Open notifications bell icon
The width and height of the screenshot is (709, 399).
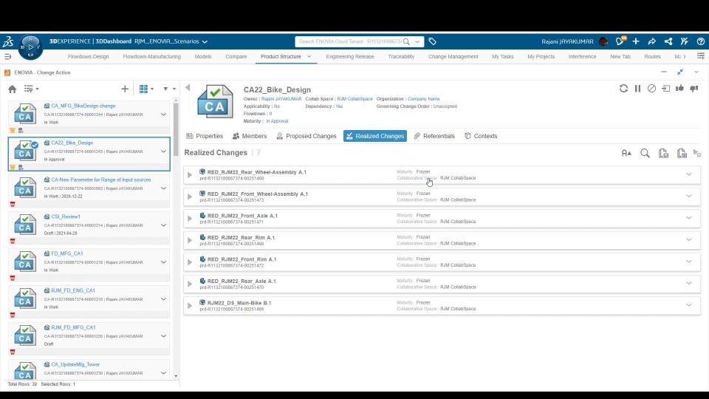click(620, 41)
